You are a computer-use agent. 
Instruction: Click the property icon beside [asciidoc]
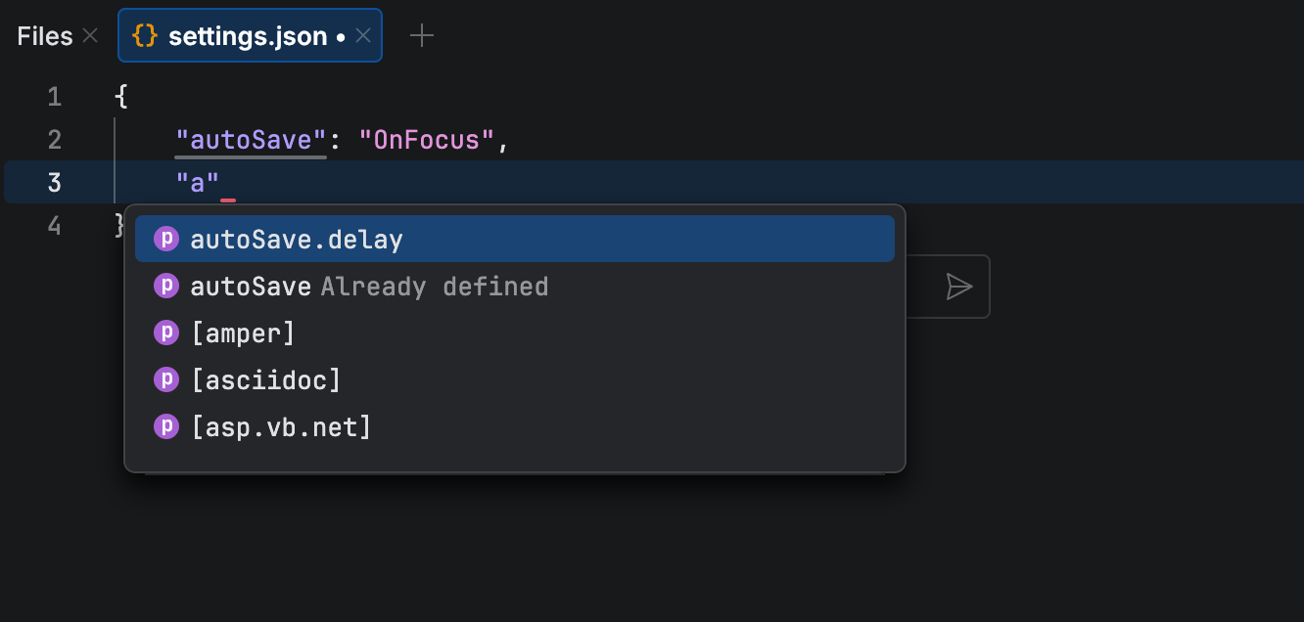[165, 379]
